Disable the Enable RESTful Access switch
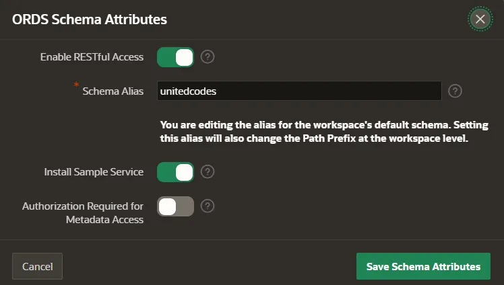The height and width of the screenshot is (285, 504). pos(175,57)
